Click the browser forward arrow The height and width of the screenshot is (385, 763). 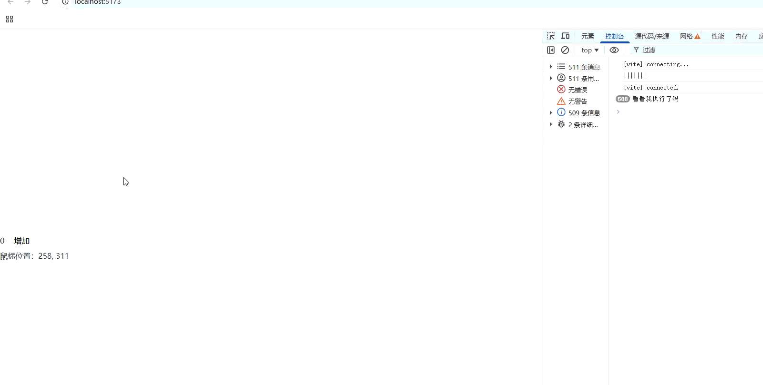click(x=28, y=2)
